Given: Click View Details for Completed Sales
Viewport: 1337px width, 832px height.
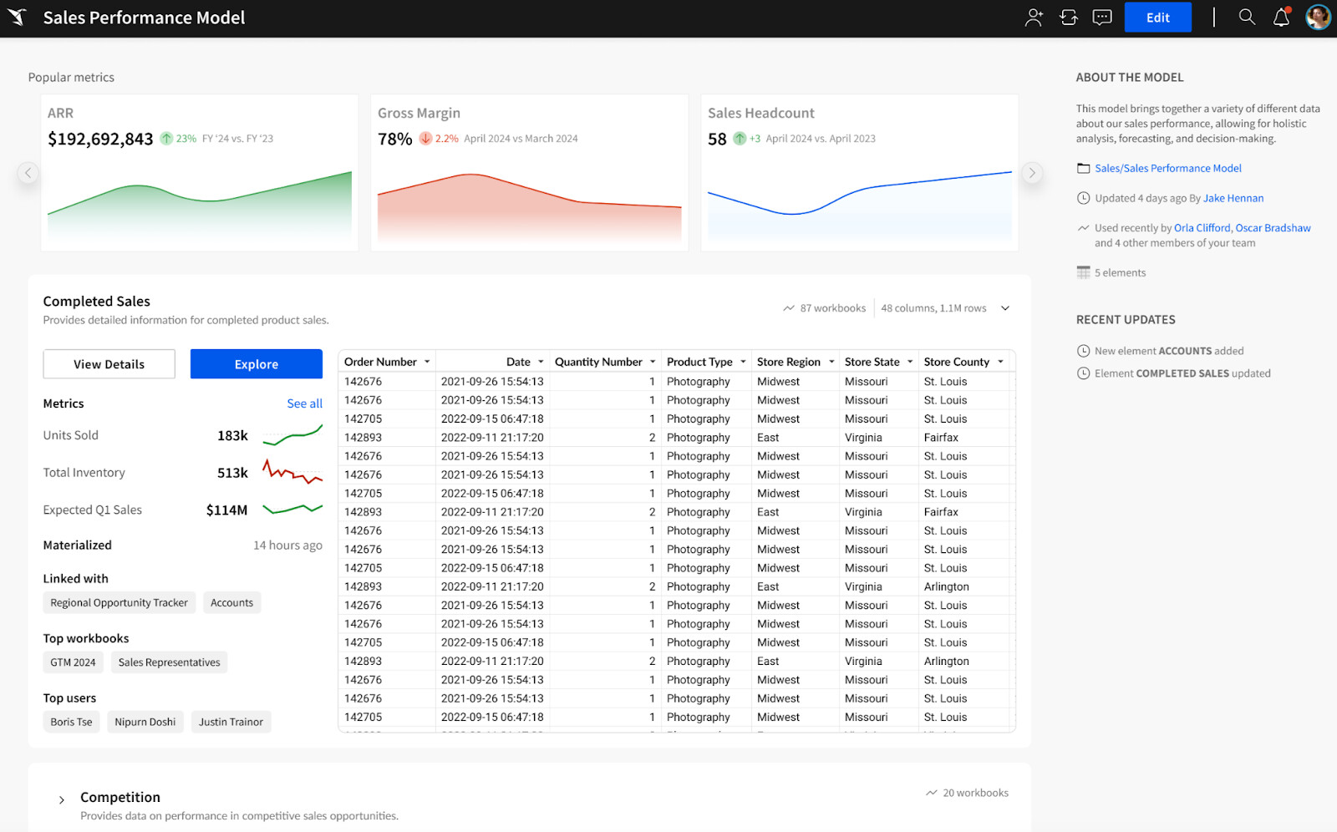Looking at the screenshot, I should pyautogui.click(x=109, y=363).
